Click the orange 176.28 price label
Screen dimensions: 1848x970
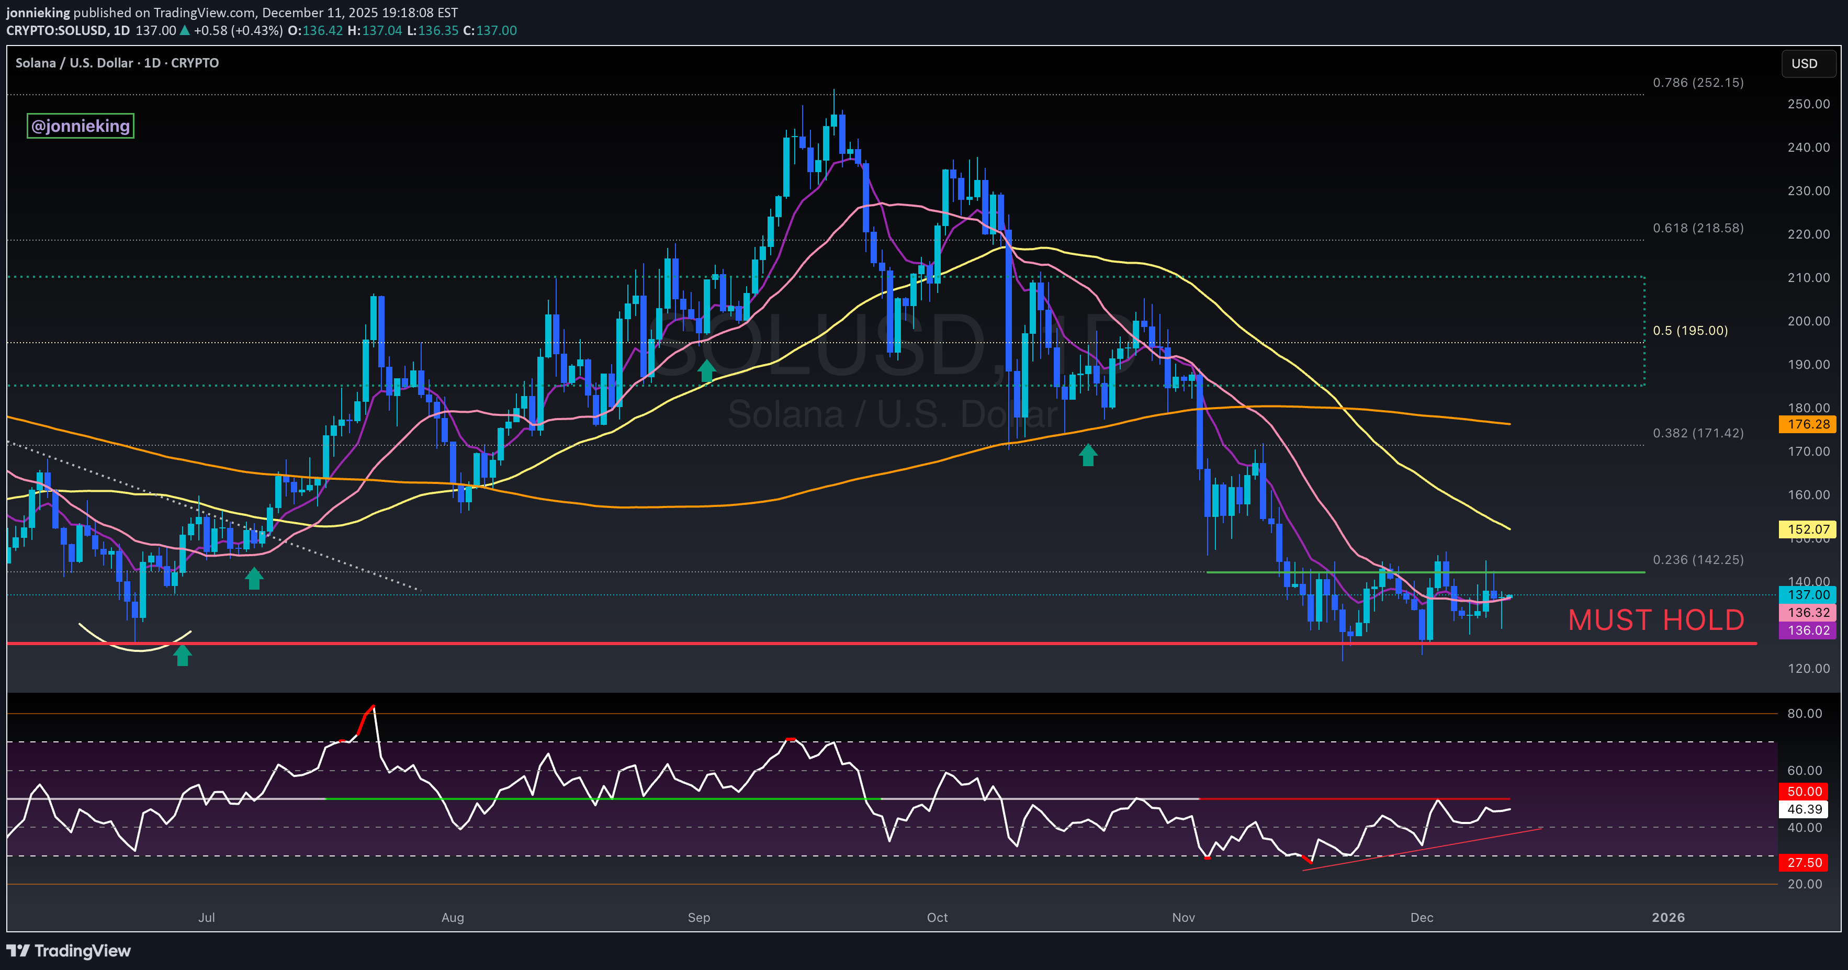[x=1808, y=424]
